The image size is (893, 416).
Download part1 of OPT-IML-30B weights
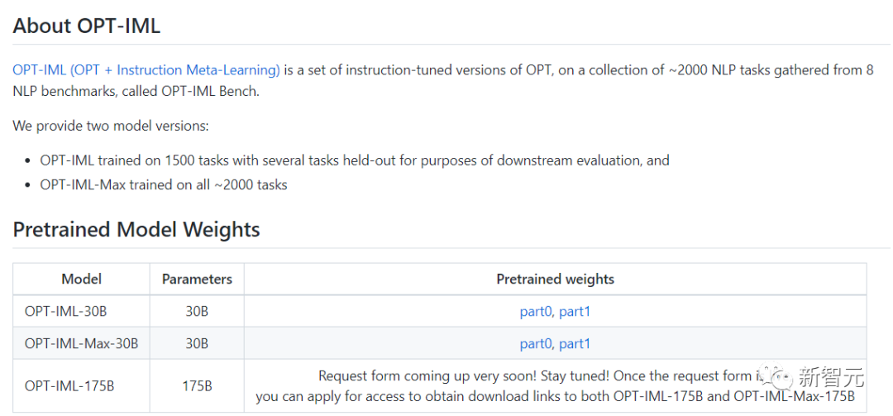tap(575, 312)
